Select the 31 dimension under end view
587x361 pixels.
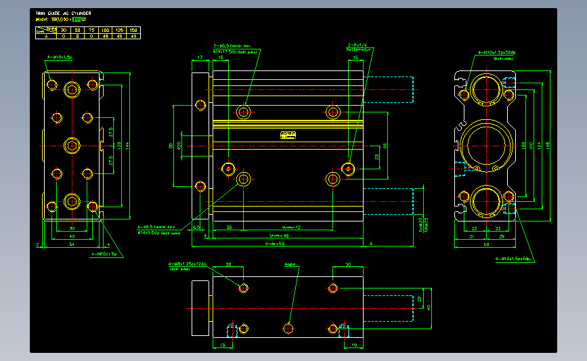tap(471, 236)
